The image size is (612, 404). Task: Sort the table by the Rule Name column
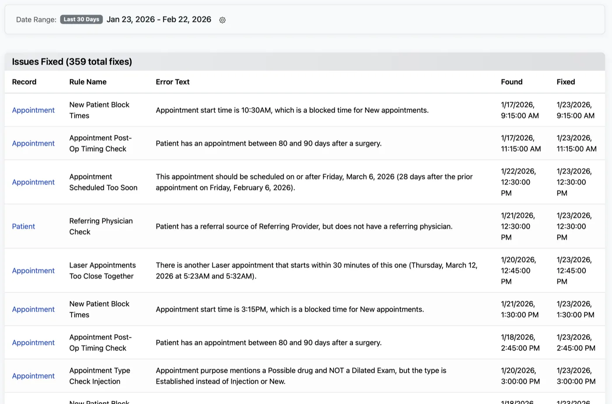pos(88,82)
